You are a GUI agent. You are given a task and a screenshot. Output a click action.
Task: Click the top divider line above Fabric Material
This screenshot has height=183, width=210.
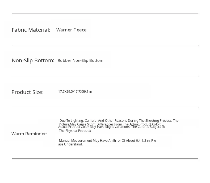click(105, 14)
